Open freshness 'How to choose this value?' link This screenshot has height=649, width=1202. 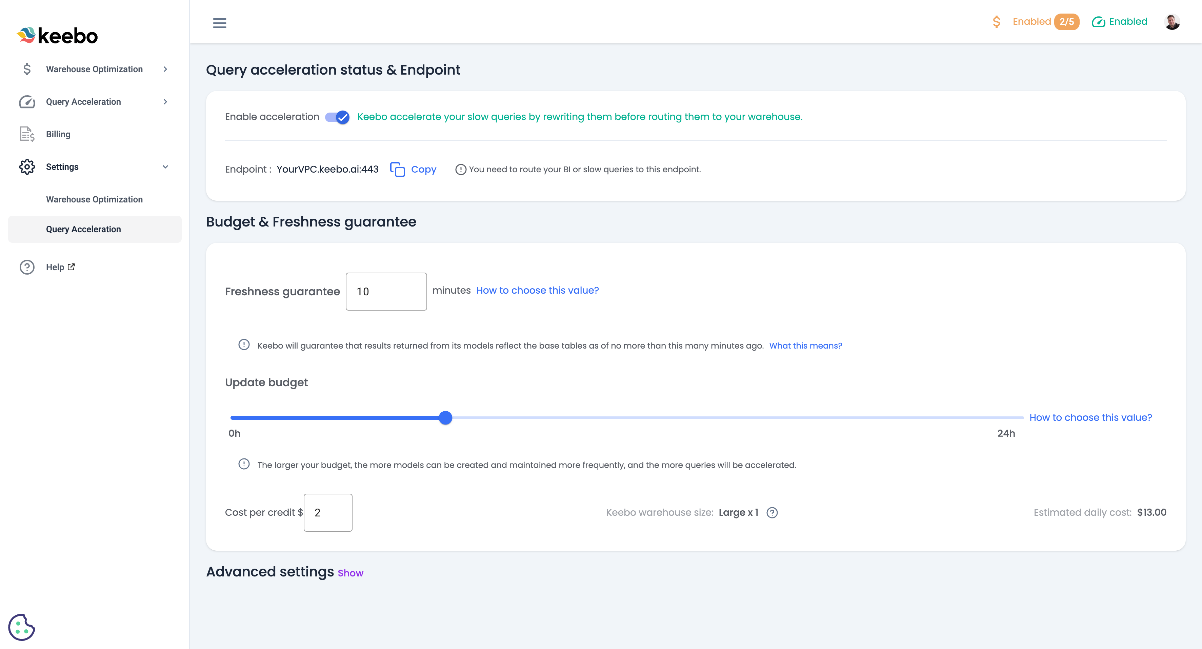538,290
